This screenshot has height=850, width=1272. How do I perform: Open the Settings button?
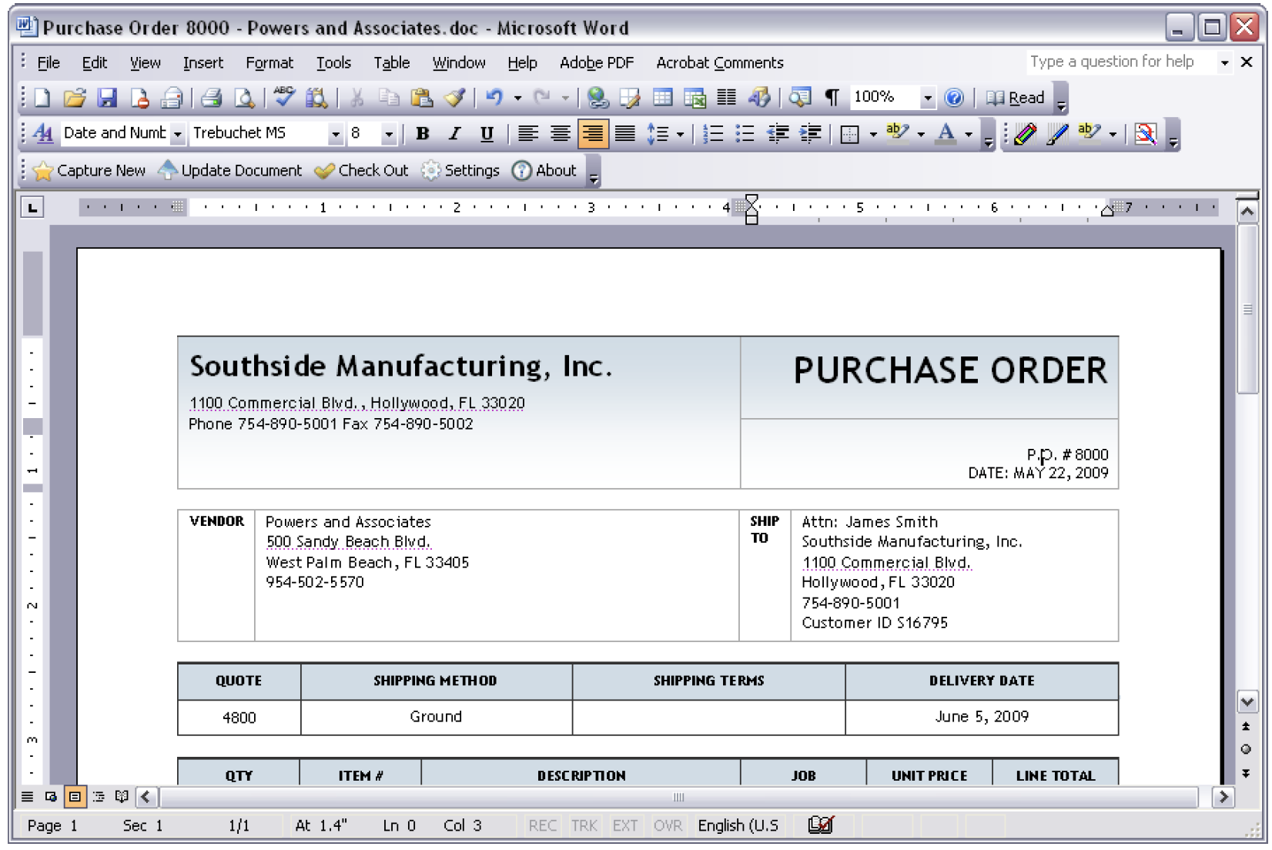pyautogui.click(x=460, y=170)
